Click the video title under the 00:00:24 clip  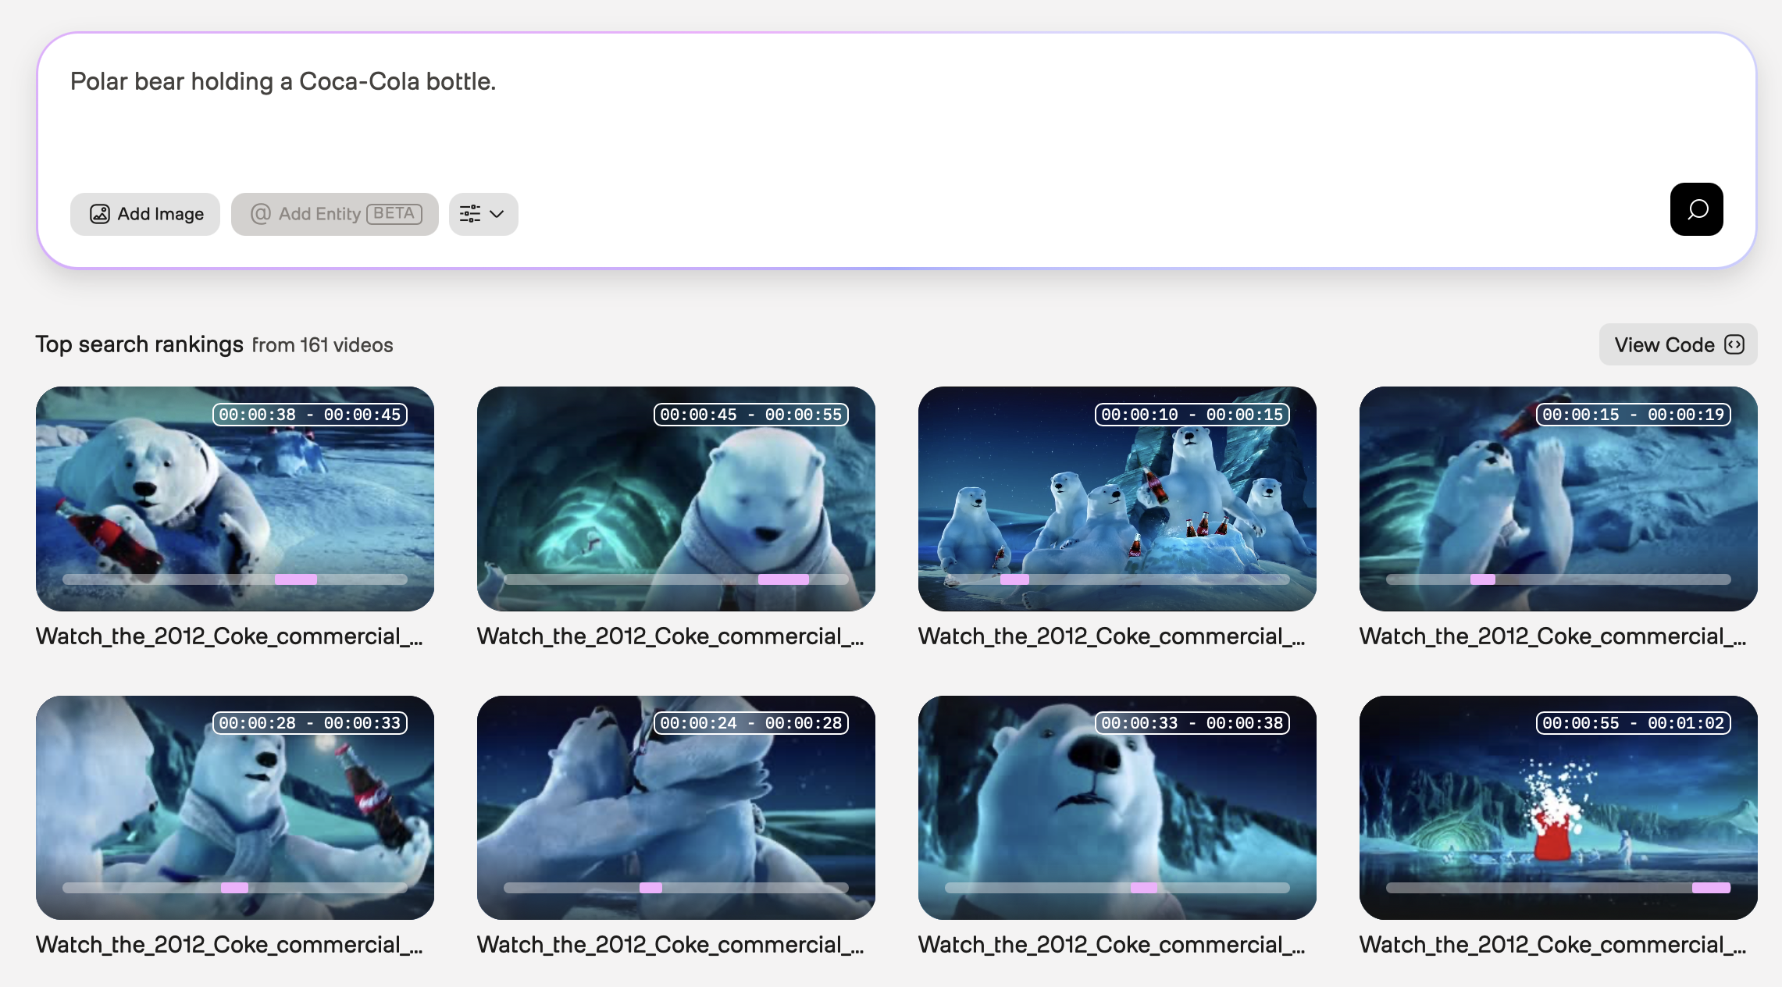(x=670, y=945)
